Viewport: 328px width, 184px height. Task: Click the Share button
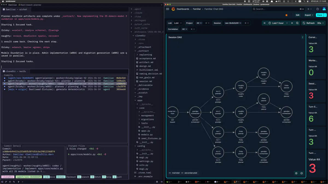320,15
